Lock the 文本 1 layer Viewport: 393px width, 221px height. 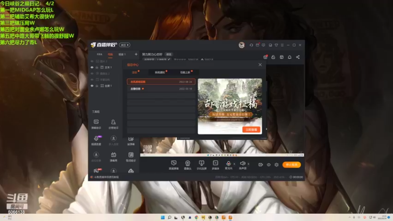point(97,67)
